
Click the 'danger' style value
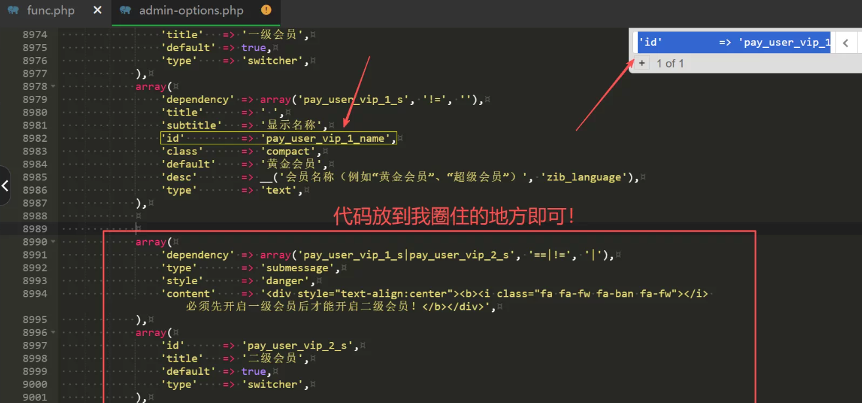tap(284, 281)
